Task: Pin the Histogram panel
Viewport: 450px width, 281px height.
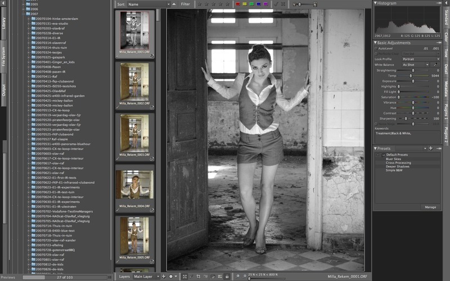Action: pyautogui.click(x=439, y=3)
